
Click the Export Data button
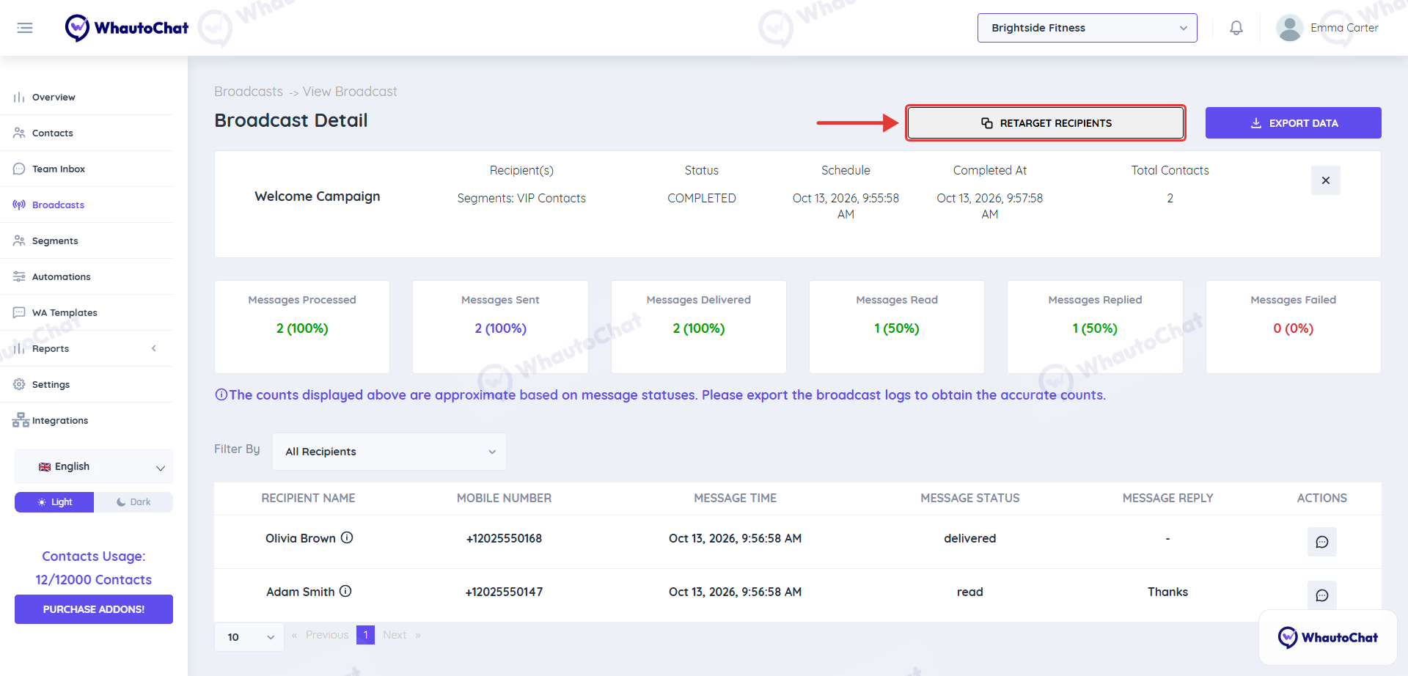[1294, 123]
